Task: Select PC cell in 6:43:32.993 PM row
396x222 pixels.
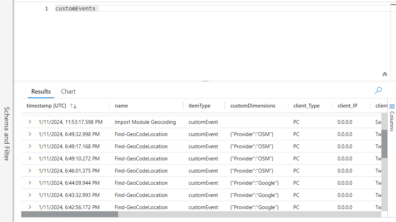Action: [296, 195]
